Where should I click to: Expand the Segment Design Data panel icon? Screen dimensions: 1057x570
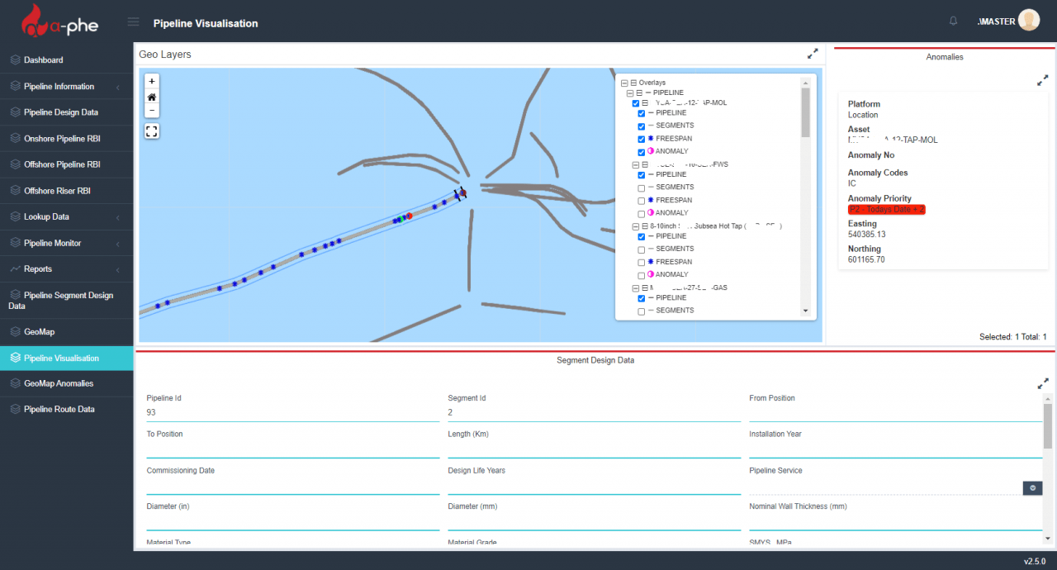[x=1043, y=383]
